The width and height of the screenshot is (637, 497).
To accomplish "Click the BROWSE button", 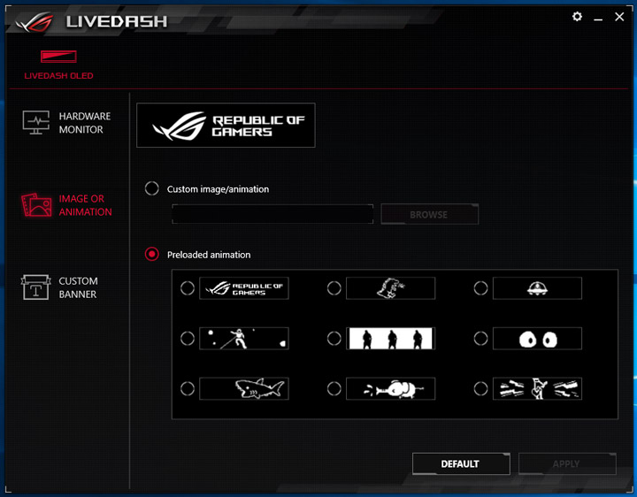I will click(429, 214).
